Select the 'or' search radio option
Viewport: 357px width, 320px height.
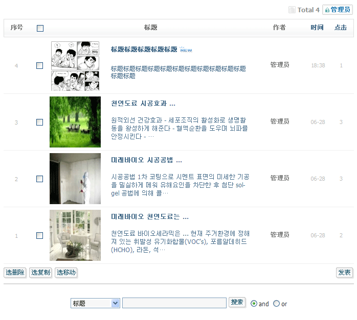(276, 304)
